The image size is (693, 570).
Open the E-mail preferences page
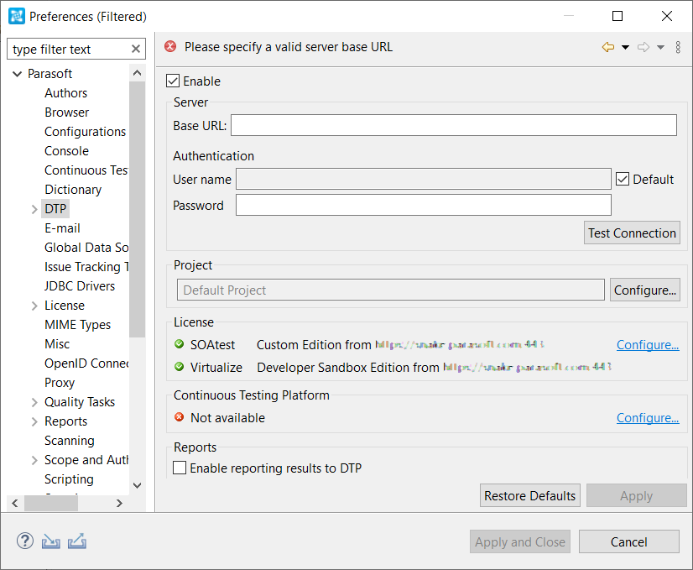click(x=62, y=228)
